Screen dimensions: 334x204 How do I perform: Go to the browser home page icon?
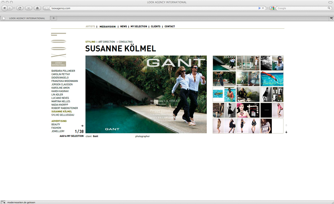pos(37,8)
